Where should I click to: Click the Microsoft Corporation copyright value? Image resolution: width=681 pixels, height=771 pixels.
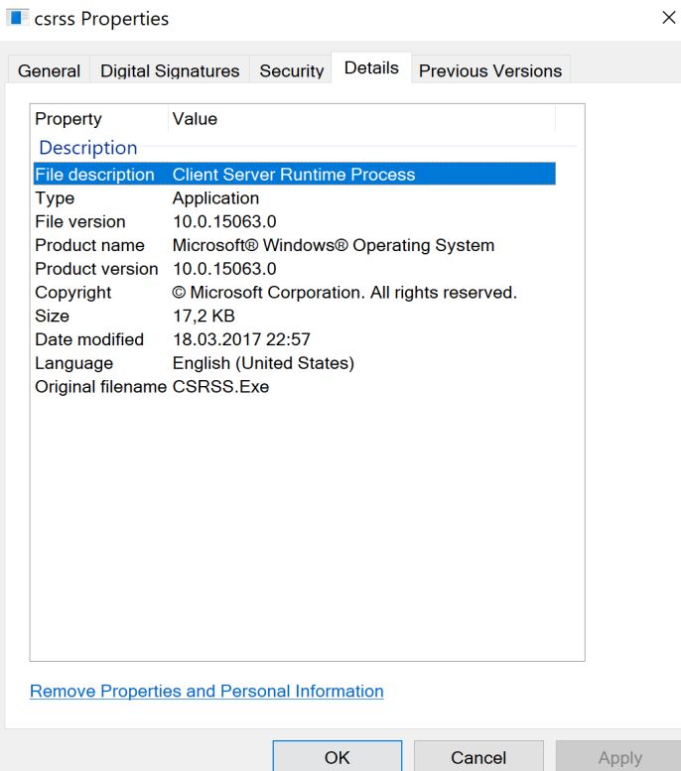(344, 293)
